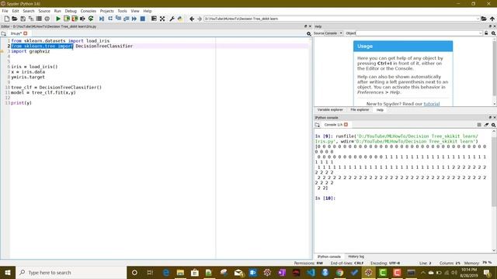Open Visual Studio Code from taskbar
Image resolution: width=497 pixels, height=279 pixels.
click(x=311, y=272)
